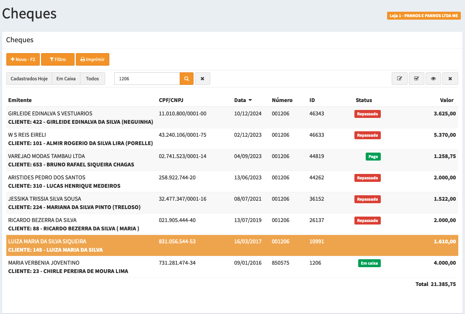
Task: Click the X delete button in right toolbar
Action: point(450,79)
